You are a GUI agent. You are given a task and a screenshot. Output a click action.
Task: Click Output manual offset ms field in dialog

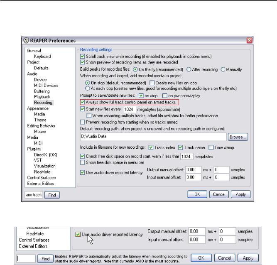click(193, 169)
